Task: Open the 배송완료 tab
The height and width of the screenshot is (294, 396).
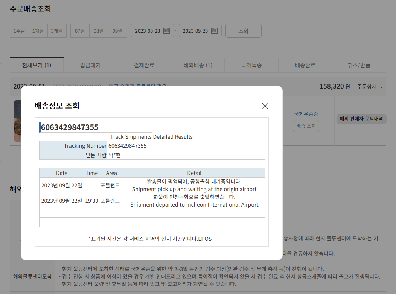Action: [x=305, y=65]
